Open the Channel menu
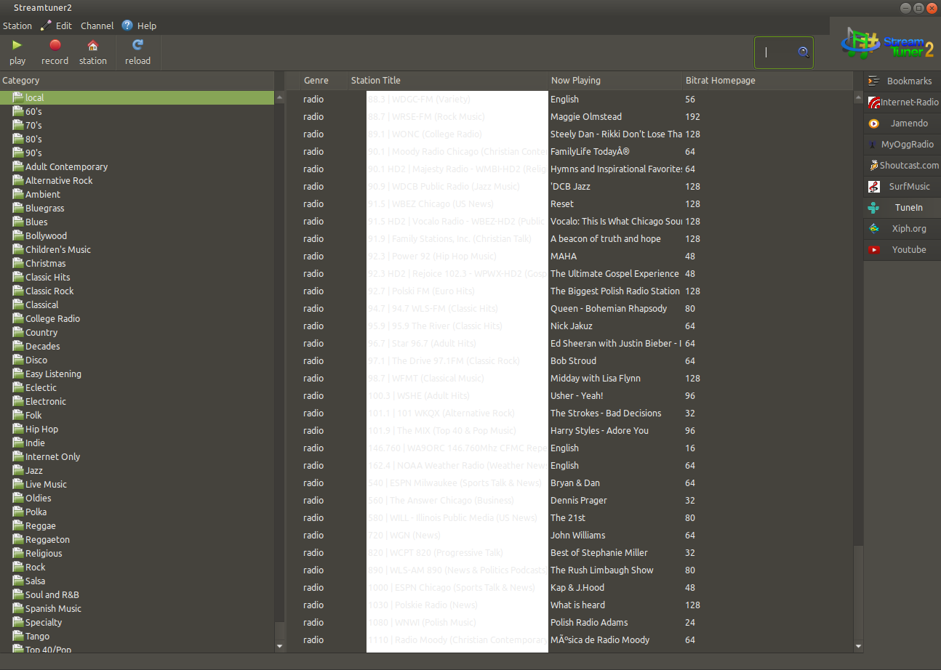This screenshot has width=941, height=670. pyautogui.click(x=97, y=26)
